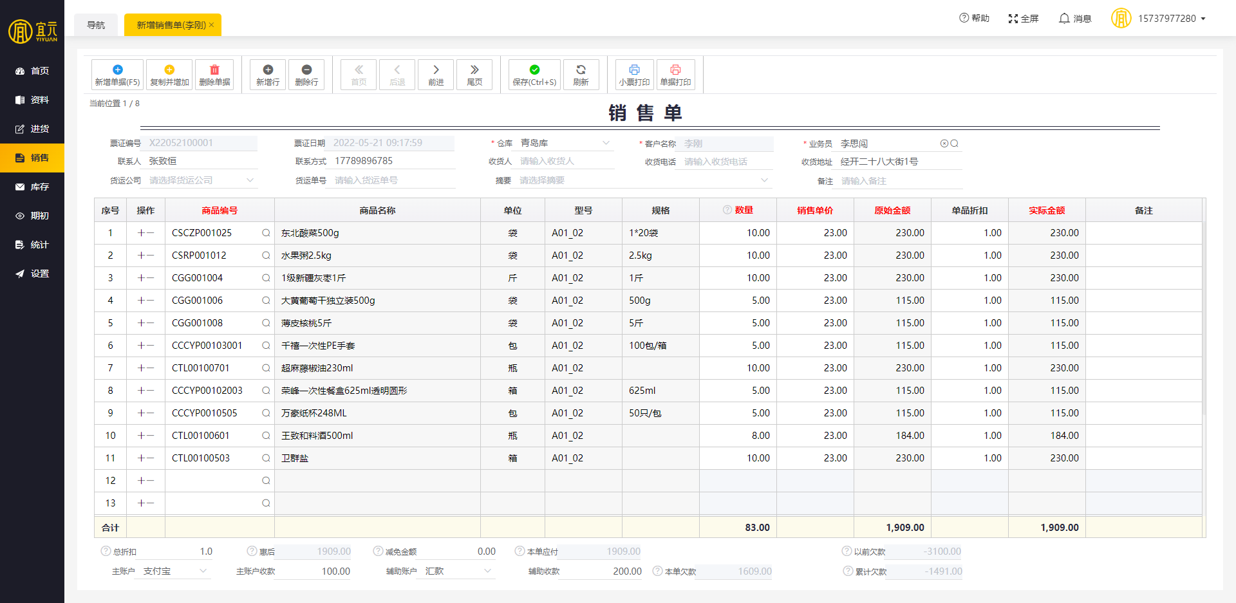Click the 复制并增加 copy icon

[169, 70]
